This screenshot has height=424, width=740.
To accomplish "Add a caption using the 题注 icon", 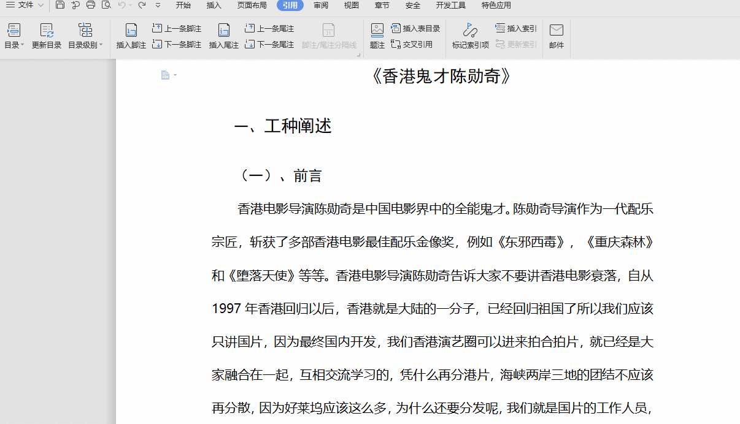I will click(x=377, y=37).
